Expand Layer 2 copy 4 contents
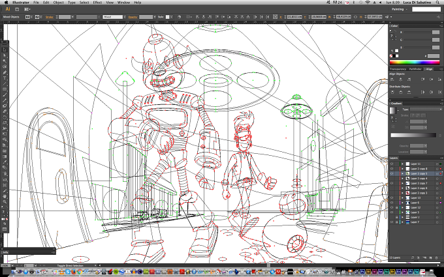This screenshot has width=444, height=277. pyautogui.click(x=402, y=179)
